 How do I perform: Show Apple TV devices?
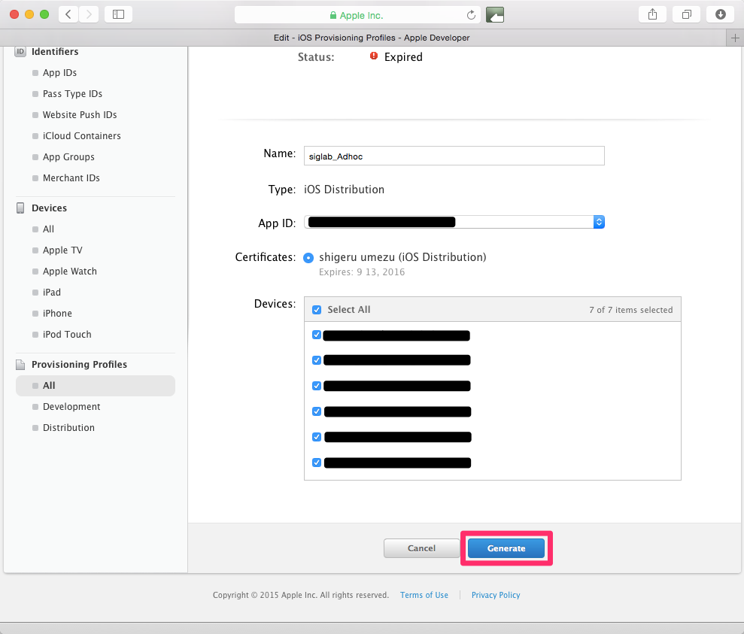click(x=62, y=250)
